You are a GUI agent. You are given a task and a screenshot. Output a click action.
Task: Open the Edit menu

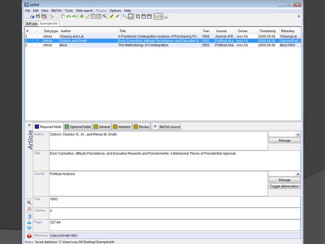pos(36,11)
